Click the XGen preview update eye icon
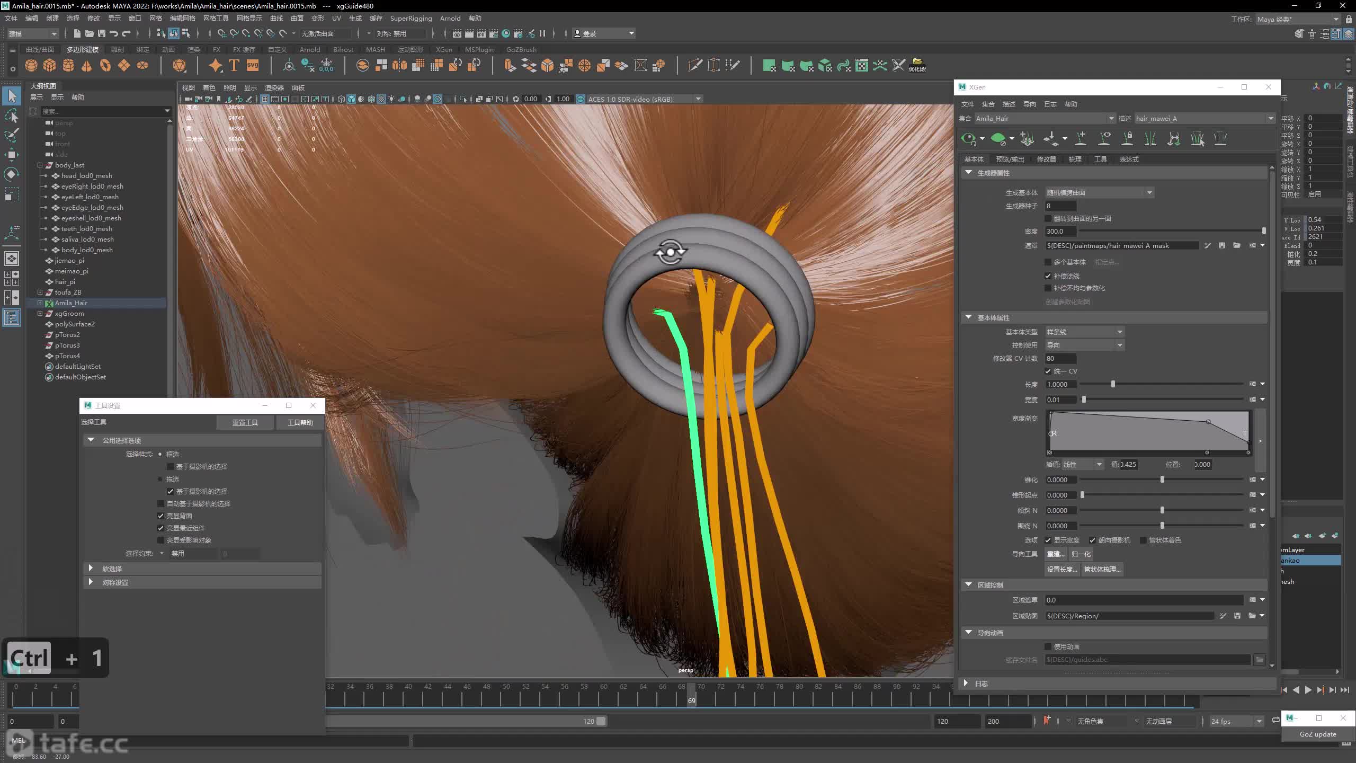 968,139
